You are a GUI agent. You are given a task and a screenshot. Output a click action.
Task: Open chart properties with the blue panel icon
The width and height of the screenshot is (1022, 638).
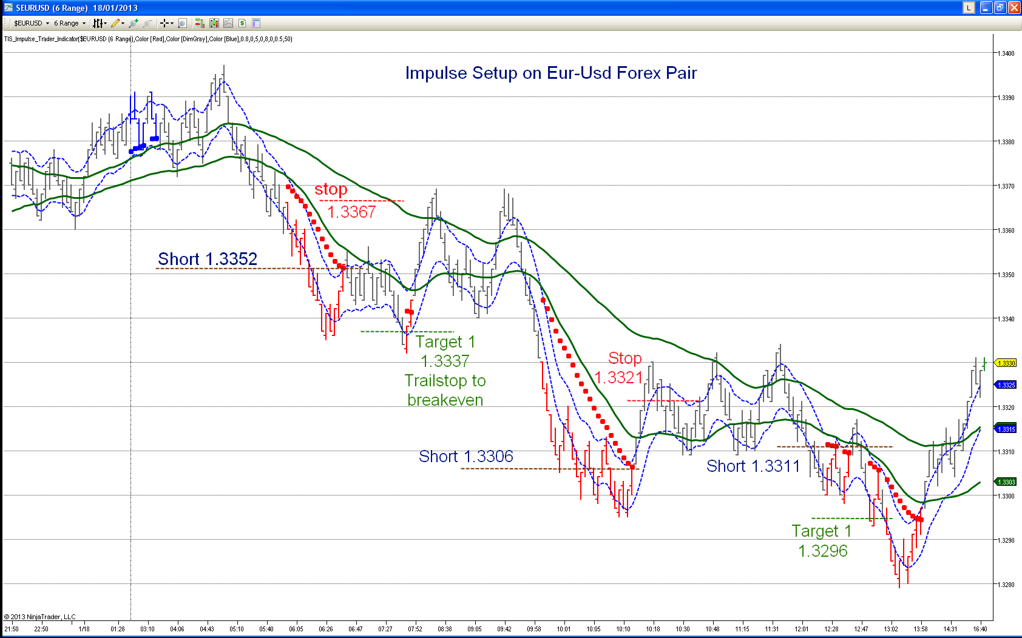pyautogui.click(x=255, y=23)
